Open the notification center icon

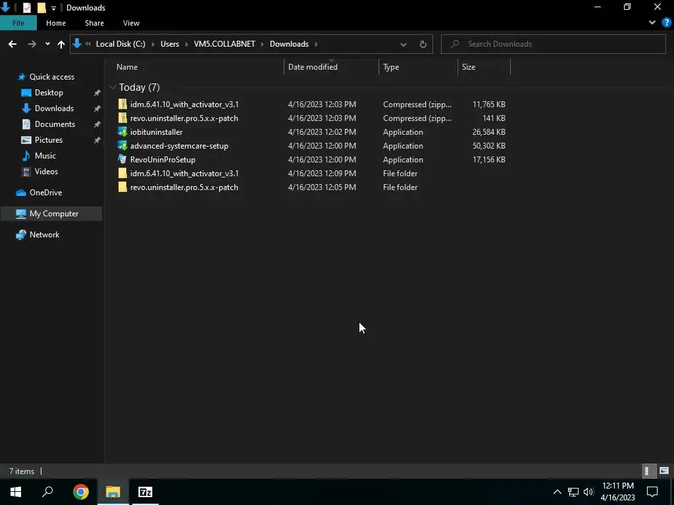[652, 492]
